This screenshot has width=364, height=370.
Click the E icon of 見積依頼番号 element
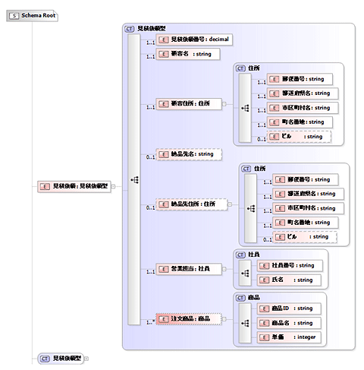pos(164,40)
